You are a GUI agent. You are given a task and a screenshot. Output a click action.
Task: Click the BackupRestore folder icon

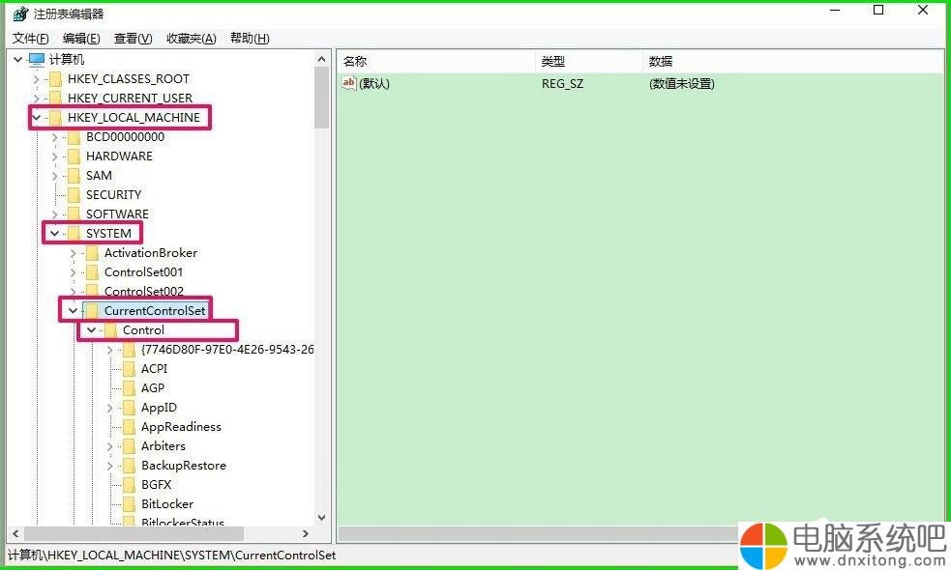tap(129, 466)
